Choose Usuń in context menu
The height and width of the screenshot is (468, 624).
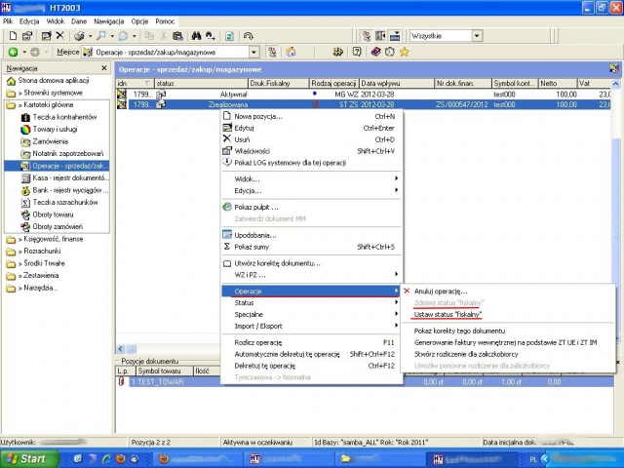[311, 139]
